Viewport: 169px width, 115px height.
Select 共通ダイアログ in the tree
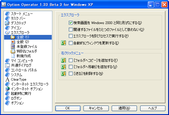21,65
